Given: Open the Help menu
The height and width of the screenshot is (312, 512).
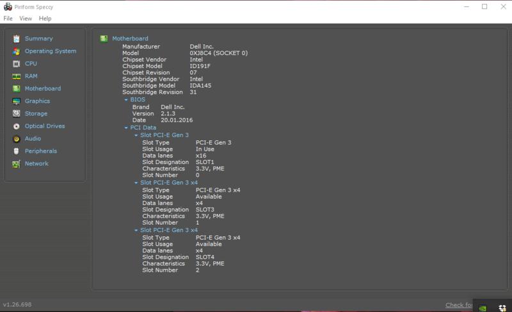Looking at the screenshot, I should (x=45, y=19).
